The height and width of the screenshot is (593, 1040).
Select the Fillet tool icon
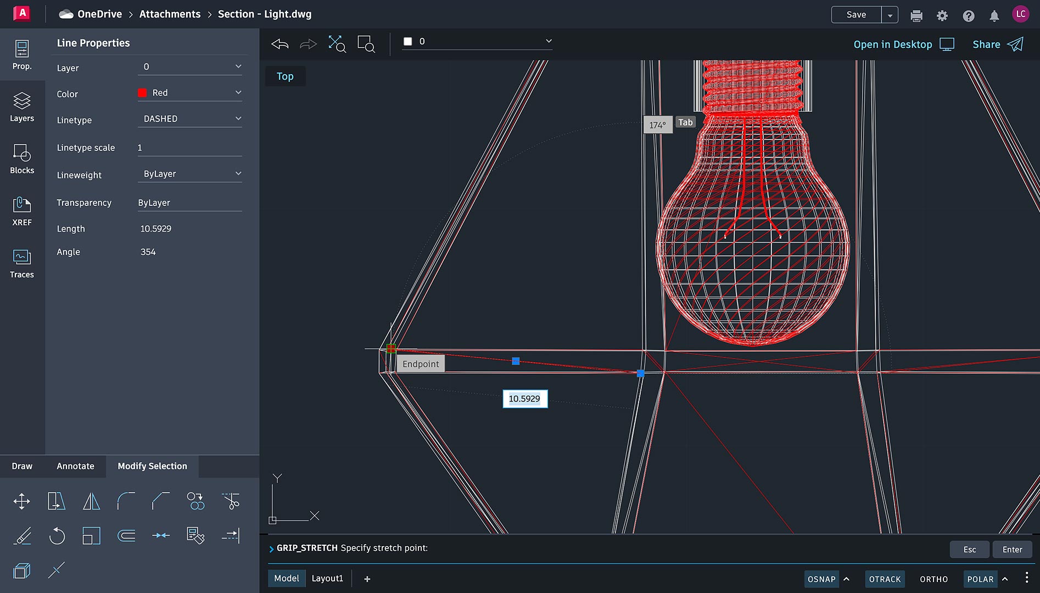point(126,501)
